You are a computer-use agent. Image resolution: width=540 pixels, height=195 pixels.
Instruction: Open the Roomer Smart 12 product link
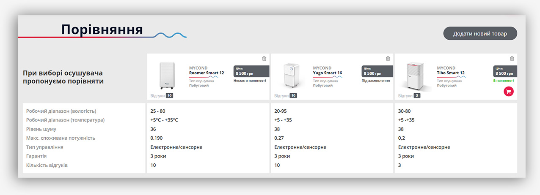pos(207,73)
